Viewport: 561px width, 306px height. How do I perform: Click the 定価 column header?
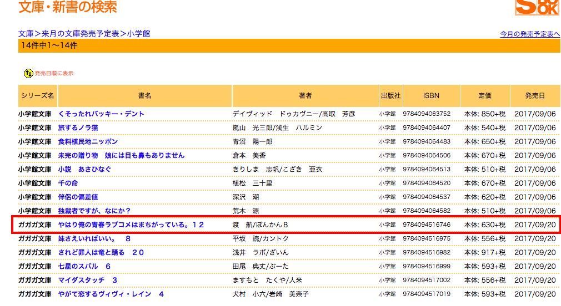[x=485, y=96]
